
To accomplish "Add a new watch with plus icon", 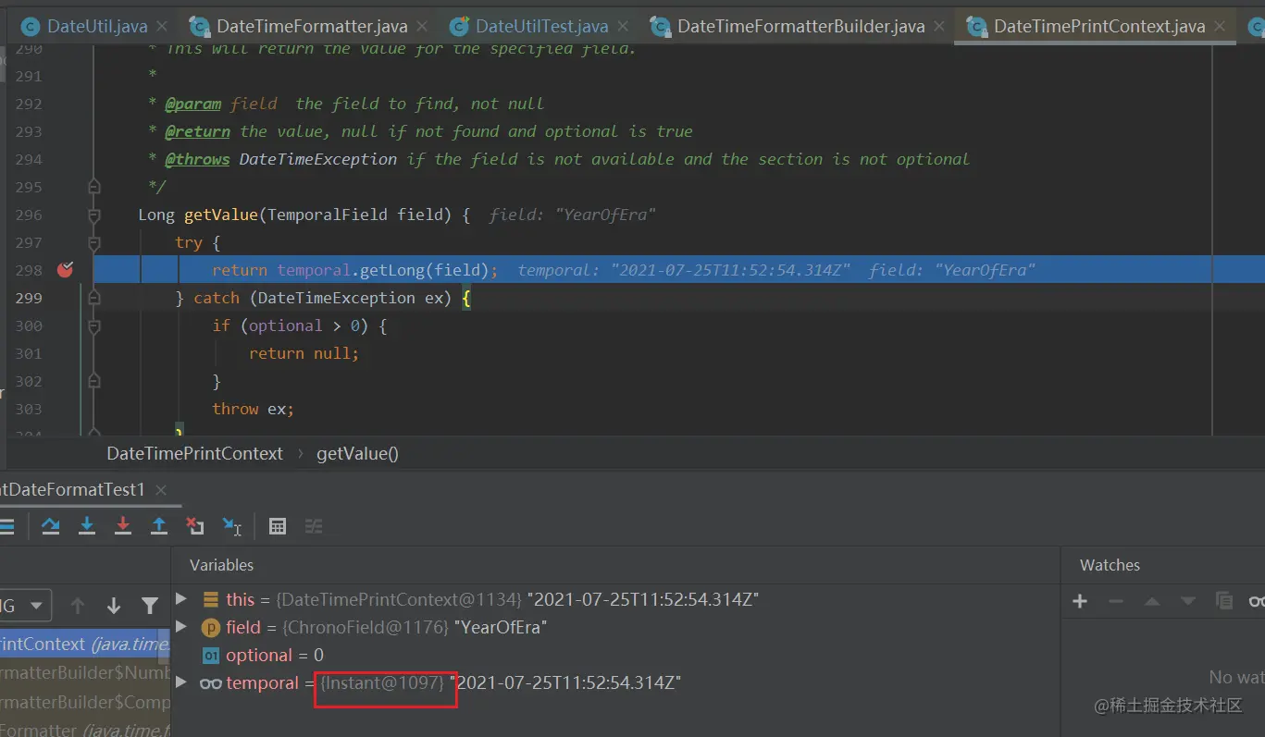I will coord(1080,601).
